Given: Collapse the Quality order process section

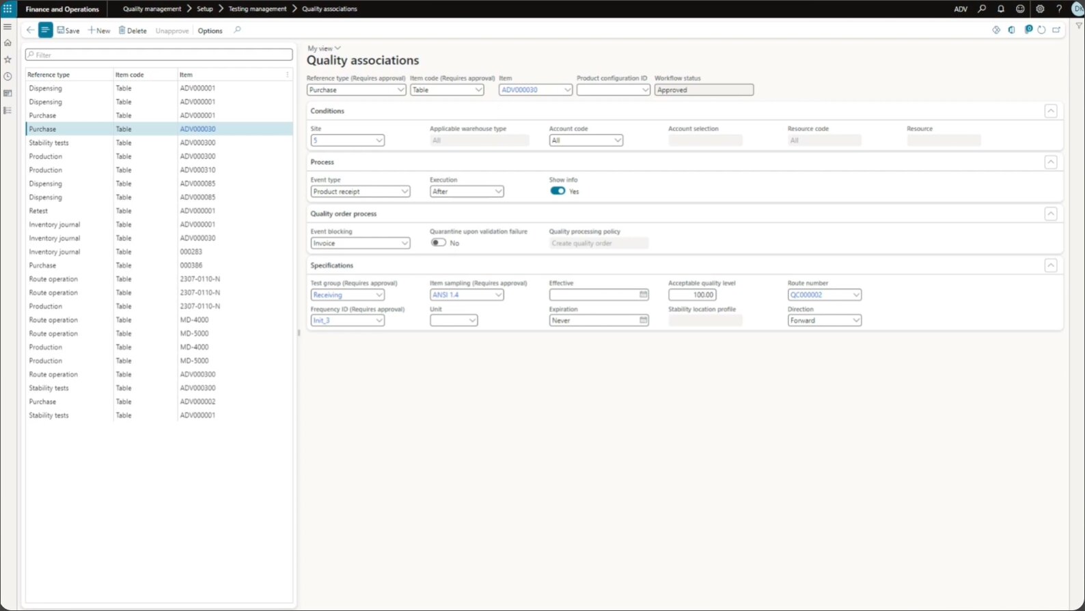Looking at the screenshot, I should (1051, 214).
